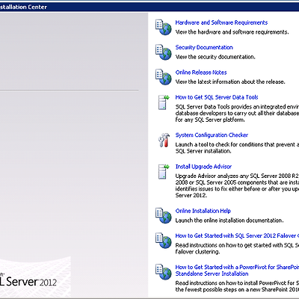Click the System Configuration Checker tools icon
The width and height of the screenshot is (299, 299).
[x=164, y=140]
